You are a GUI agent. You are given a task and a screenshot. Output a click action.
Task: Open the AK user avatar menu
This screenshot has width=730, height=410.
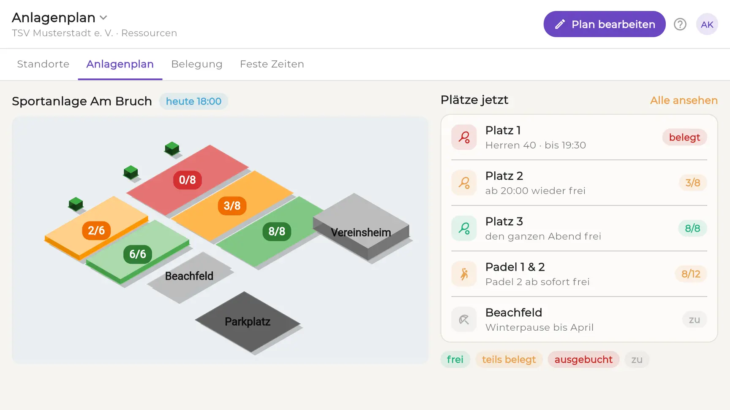pos(707,24)
